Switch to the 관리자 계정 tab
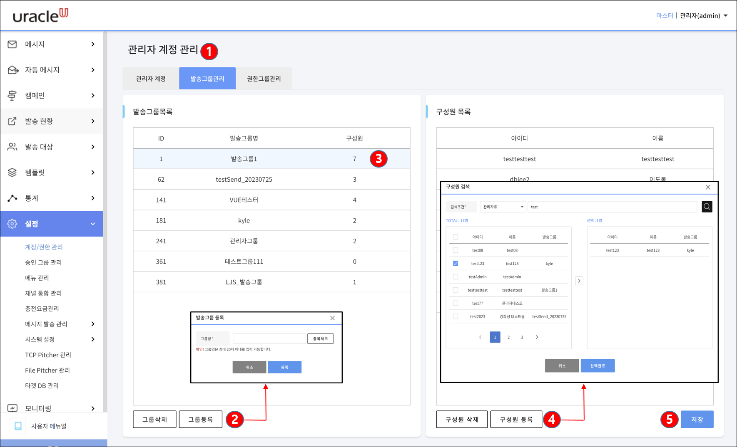The image size is (737, 447). [151, 78]
